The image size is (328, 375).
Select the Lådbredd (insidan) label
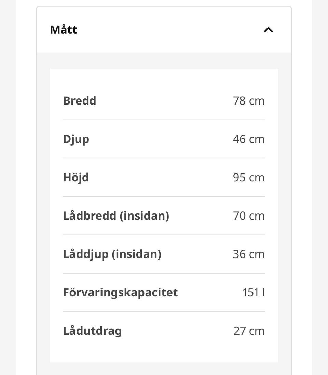click(x=116, y=216)
